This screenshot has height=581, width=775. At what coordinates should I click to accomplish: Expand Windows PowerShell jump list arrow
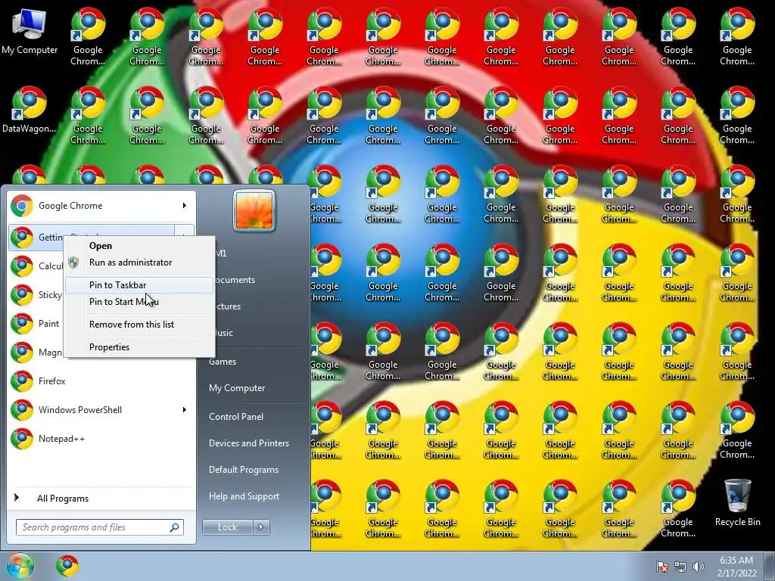pyautogui.click(x=185, y=409)
